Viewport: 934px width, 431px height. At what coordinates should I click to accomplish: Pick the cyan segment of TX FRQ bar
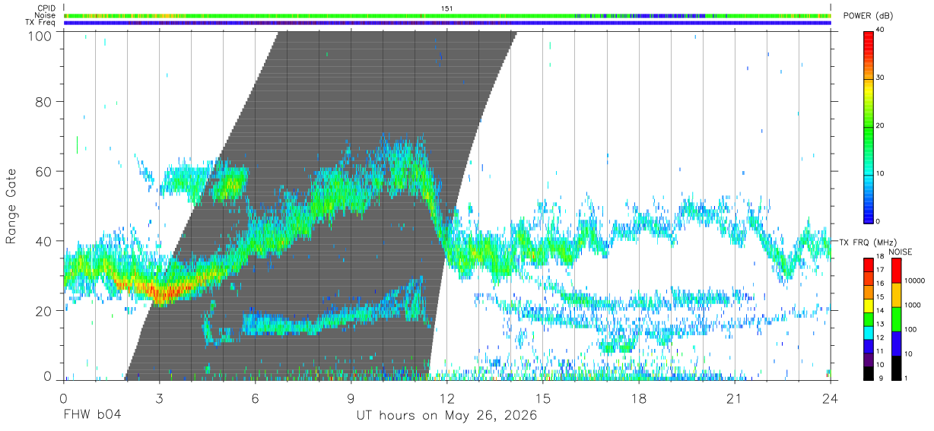click(x=868, y=333)
